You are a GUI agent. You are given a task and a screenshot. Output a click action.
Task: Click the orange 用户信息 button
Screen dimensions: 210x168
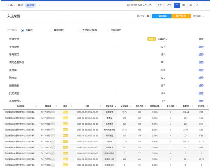click(x=181, y=16)
